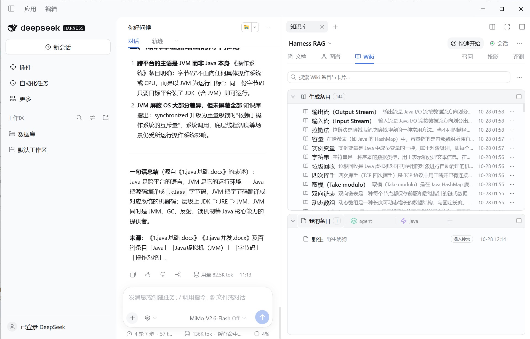Dislike the response with thumbs down
The image size is (530, 339).
coord(163,275)
